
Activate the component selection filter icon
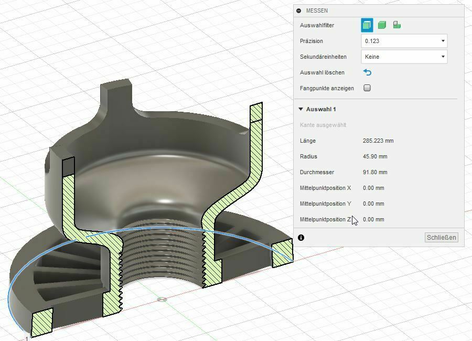pos(397,25)
